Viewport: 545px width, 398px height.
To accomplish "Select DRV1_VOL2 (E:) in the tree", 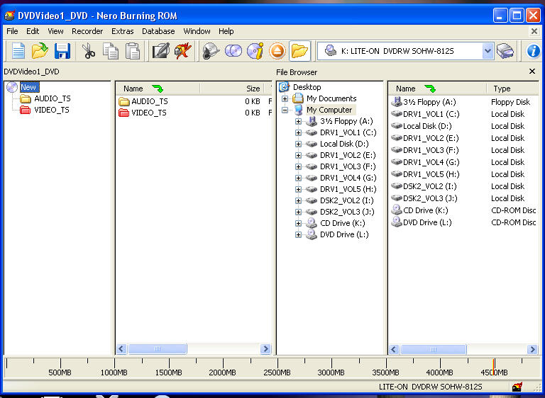I will 348,155.
